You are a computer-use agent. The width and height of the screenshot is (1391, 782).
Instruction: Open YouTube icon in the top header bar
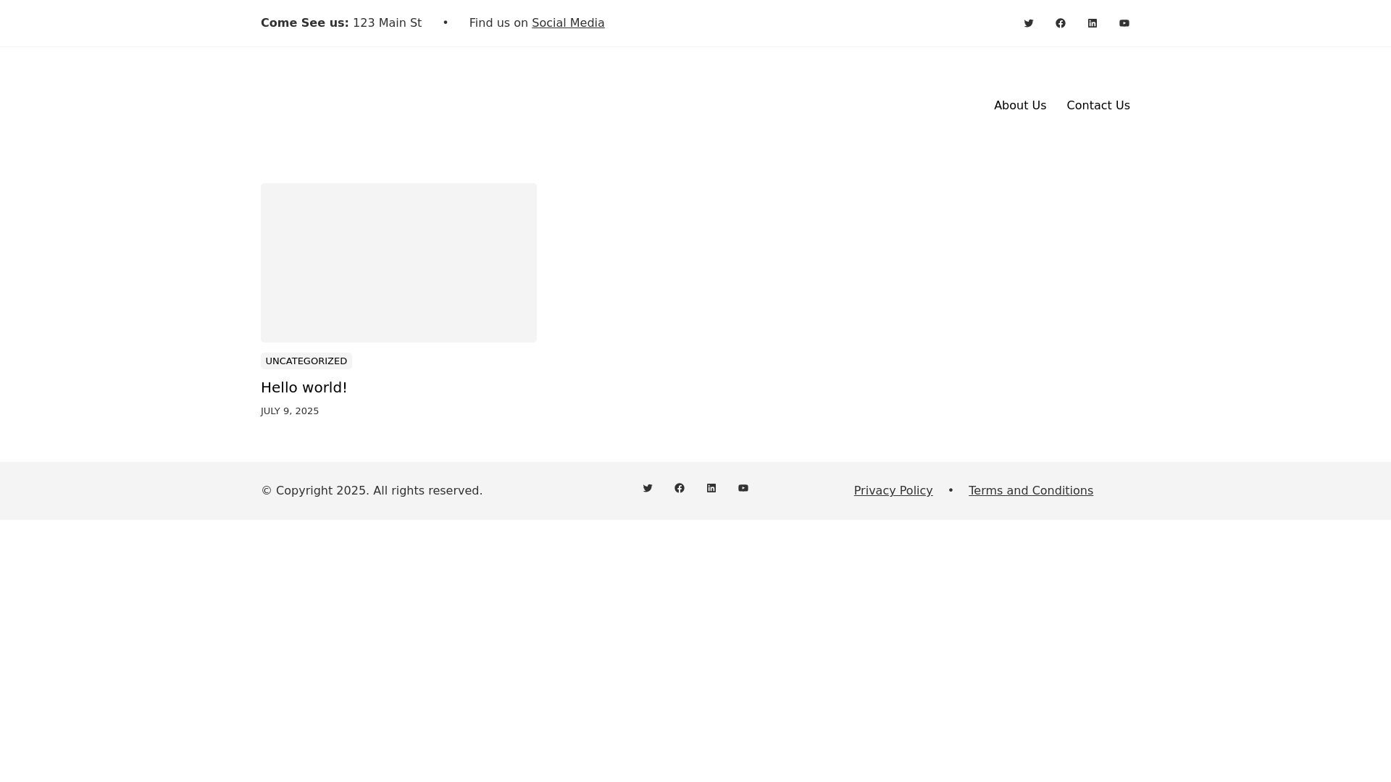pos(1124,23)
